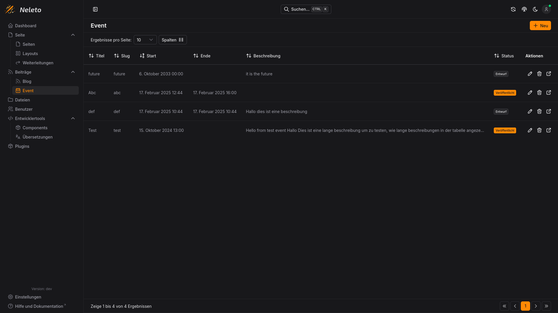Click the sidebar collapse icon
Image resolution: width=558 pixels, height=313 pixels.
point(95,9)
